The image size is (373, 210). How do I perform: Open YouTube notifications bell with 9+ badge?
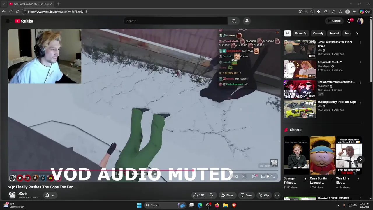click(349, 21)
